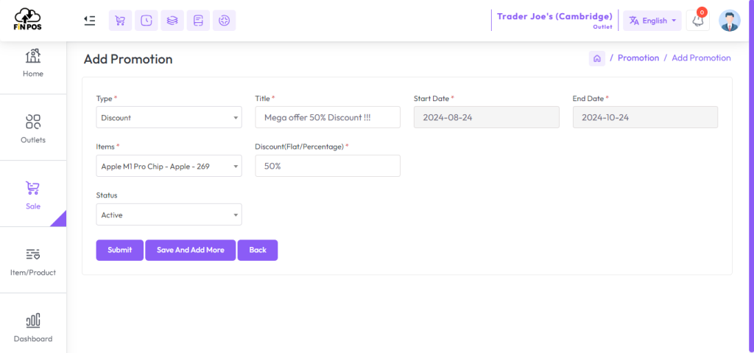
Task: Go to Home in the sidebar
Action: [x=32, y=63]
